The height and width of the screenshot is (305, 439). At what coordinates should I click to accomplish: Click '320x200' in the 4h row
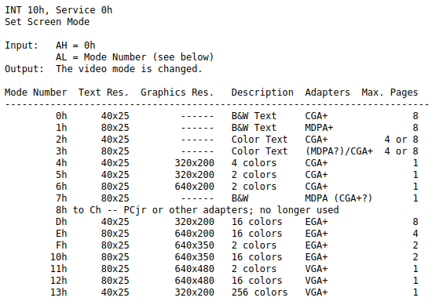[x=194, y=163]
